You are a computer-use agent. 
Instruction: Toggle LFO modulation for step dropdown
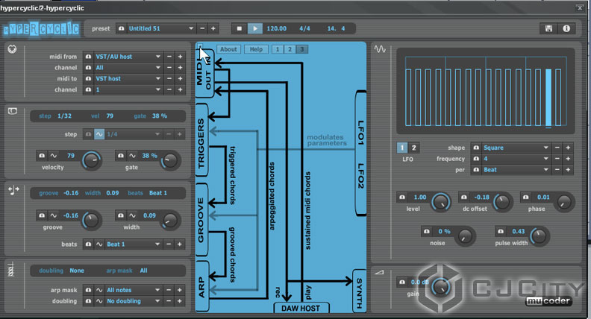[x=99, y=134]
